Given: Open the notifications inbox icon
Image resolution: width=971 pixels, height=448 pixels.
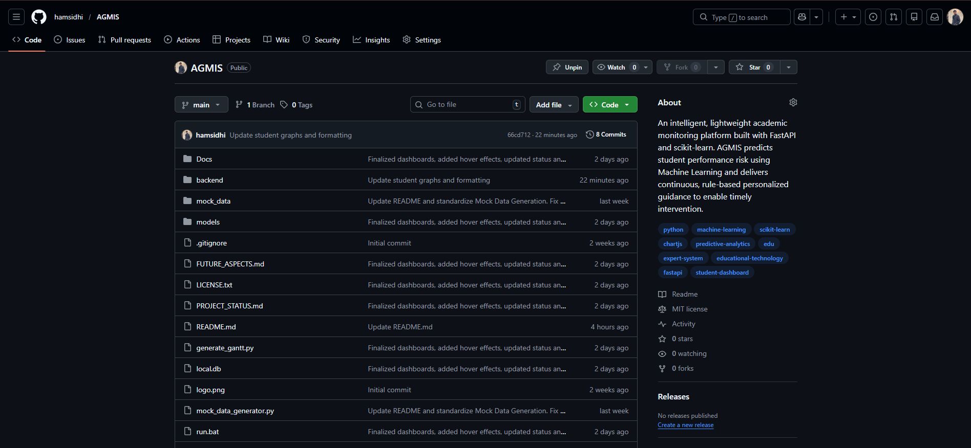Looking at the screenshot, I should tap(935, 17).
